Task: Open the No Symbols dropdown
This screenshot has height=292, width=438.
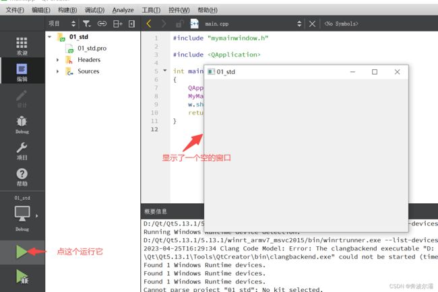Action: click(342, 24)
